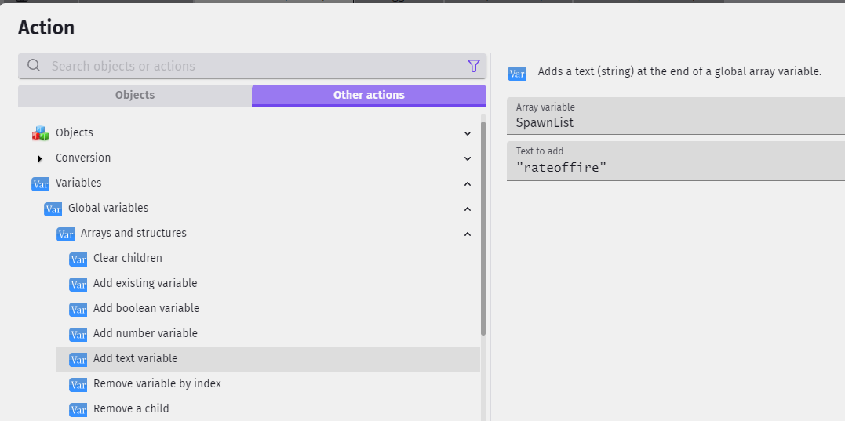Click the Var icon of Arrays and structures

[65, 234]
